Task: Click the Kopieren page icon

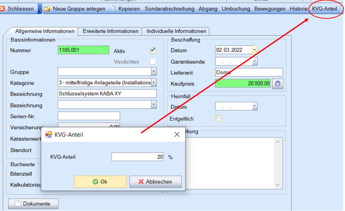Action: (x=113, y=9)
